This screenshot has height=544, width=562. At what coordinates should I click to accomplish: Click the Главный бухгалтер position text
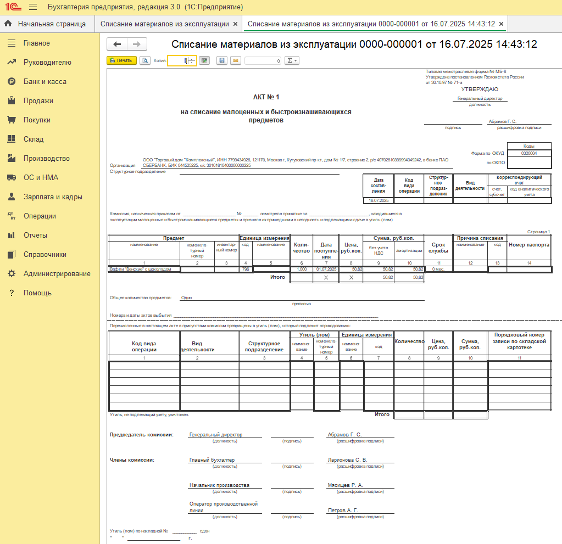[212, 460]
